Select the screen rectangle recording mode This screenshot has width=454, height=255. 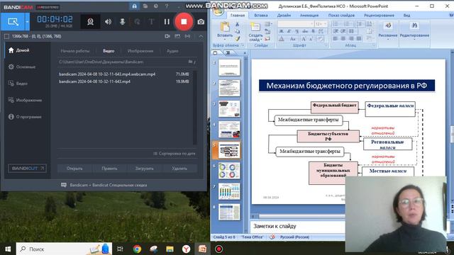click(13, 22)
